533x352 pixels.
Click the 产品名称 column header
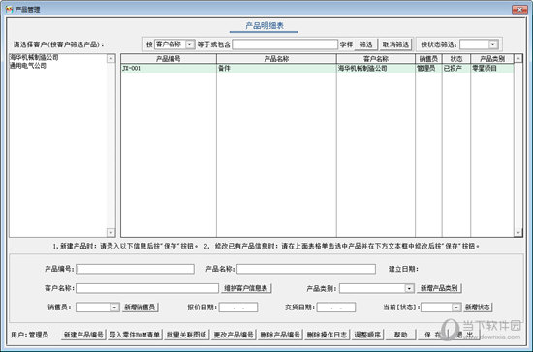point(276,59)
